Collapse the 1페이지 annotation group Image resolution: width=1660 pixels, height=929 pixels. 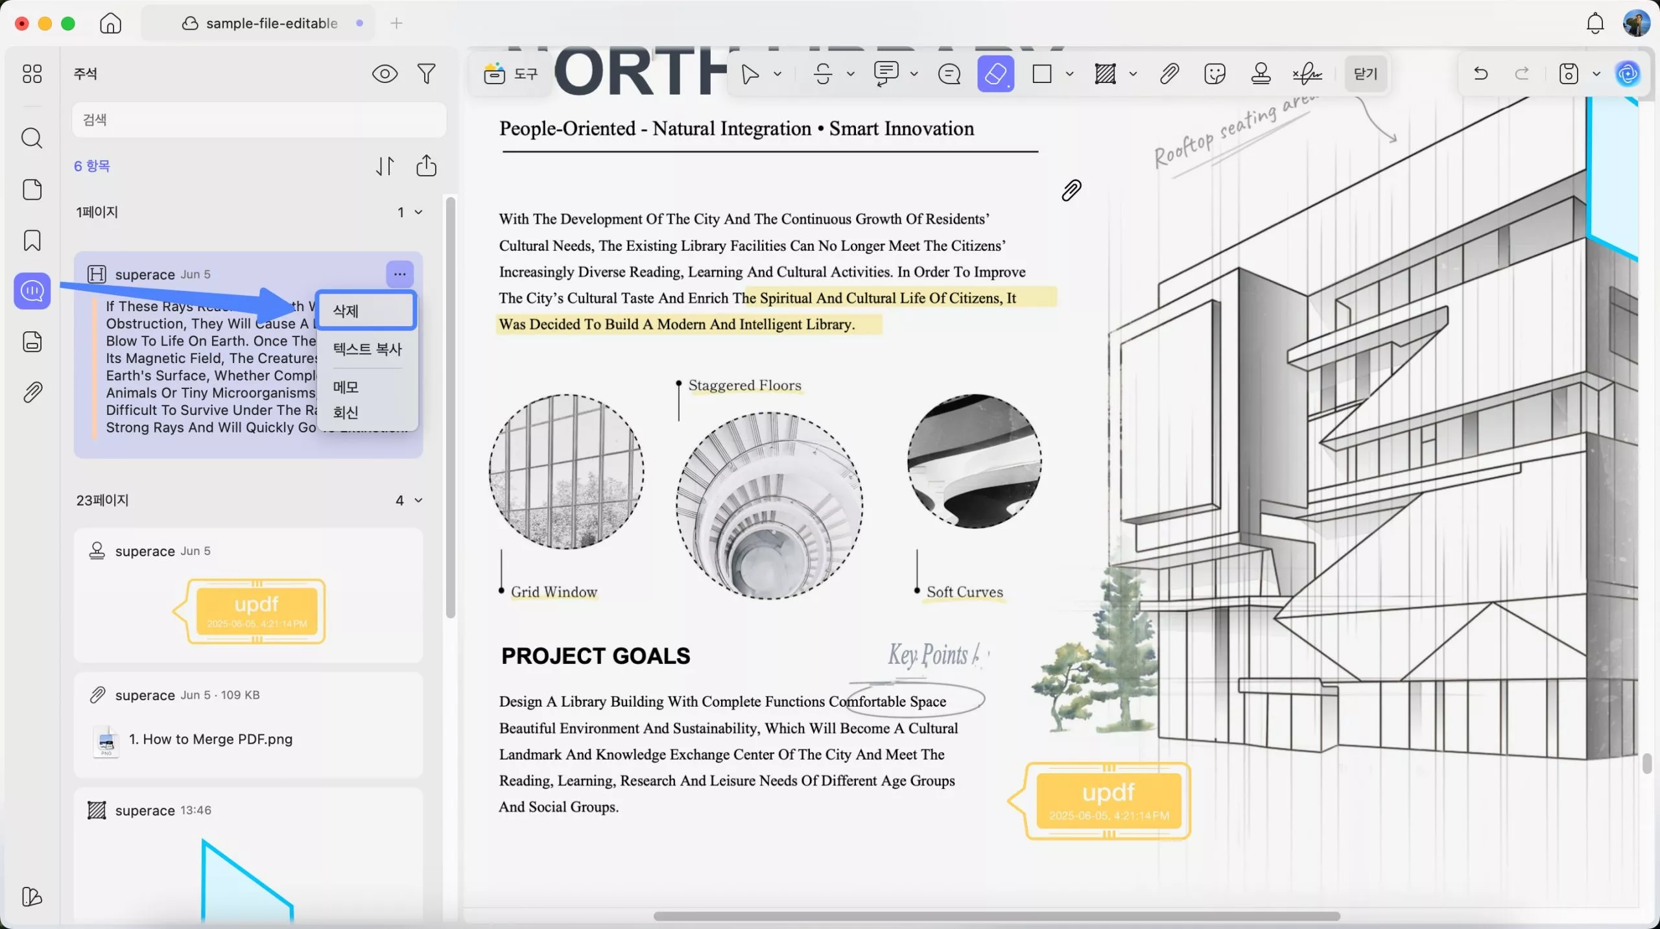point(418,212)
